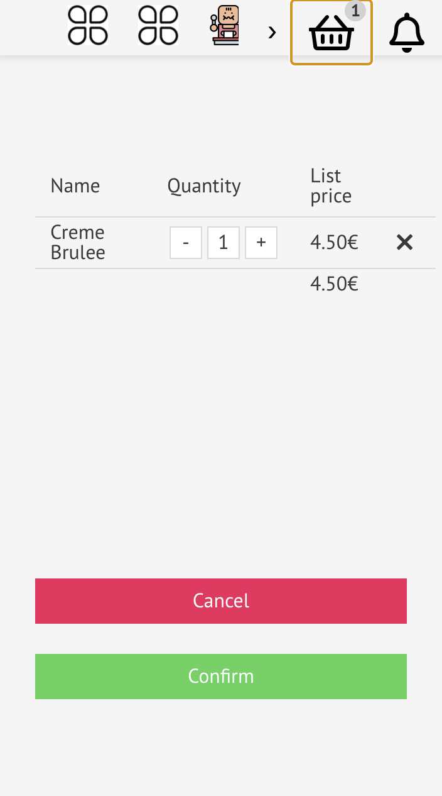The height and width of the screenshot is (796, 442).
Task: Open the notifications bell
Action: click(407, 32)
